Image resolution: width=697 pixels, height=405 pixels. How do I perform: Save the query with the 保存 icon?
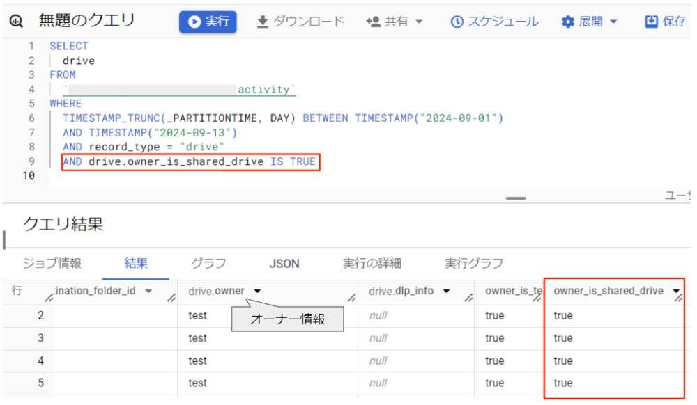coord(652,22)
